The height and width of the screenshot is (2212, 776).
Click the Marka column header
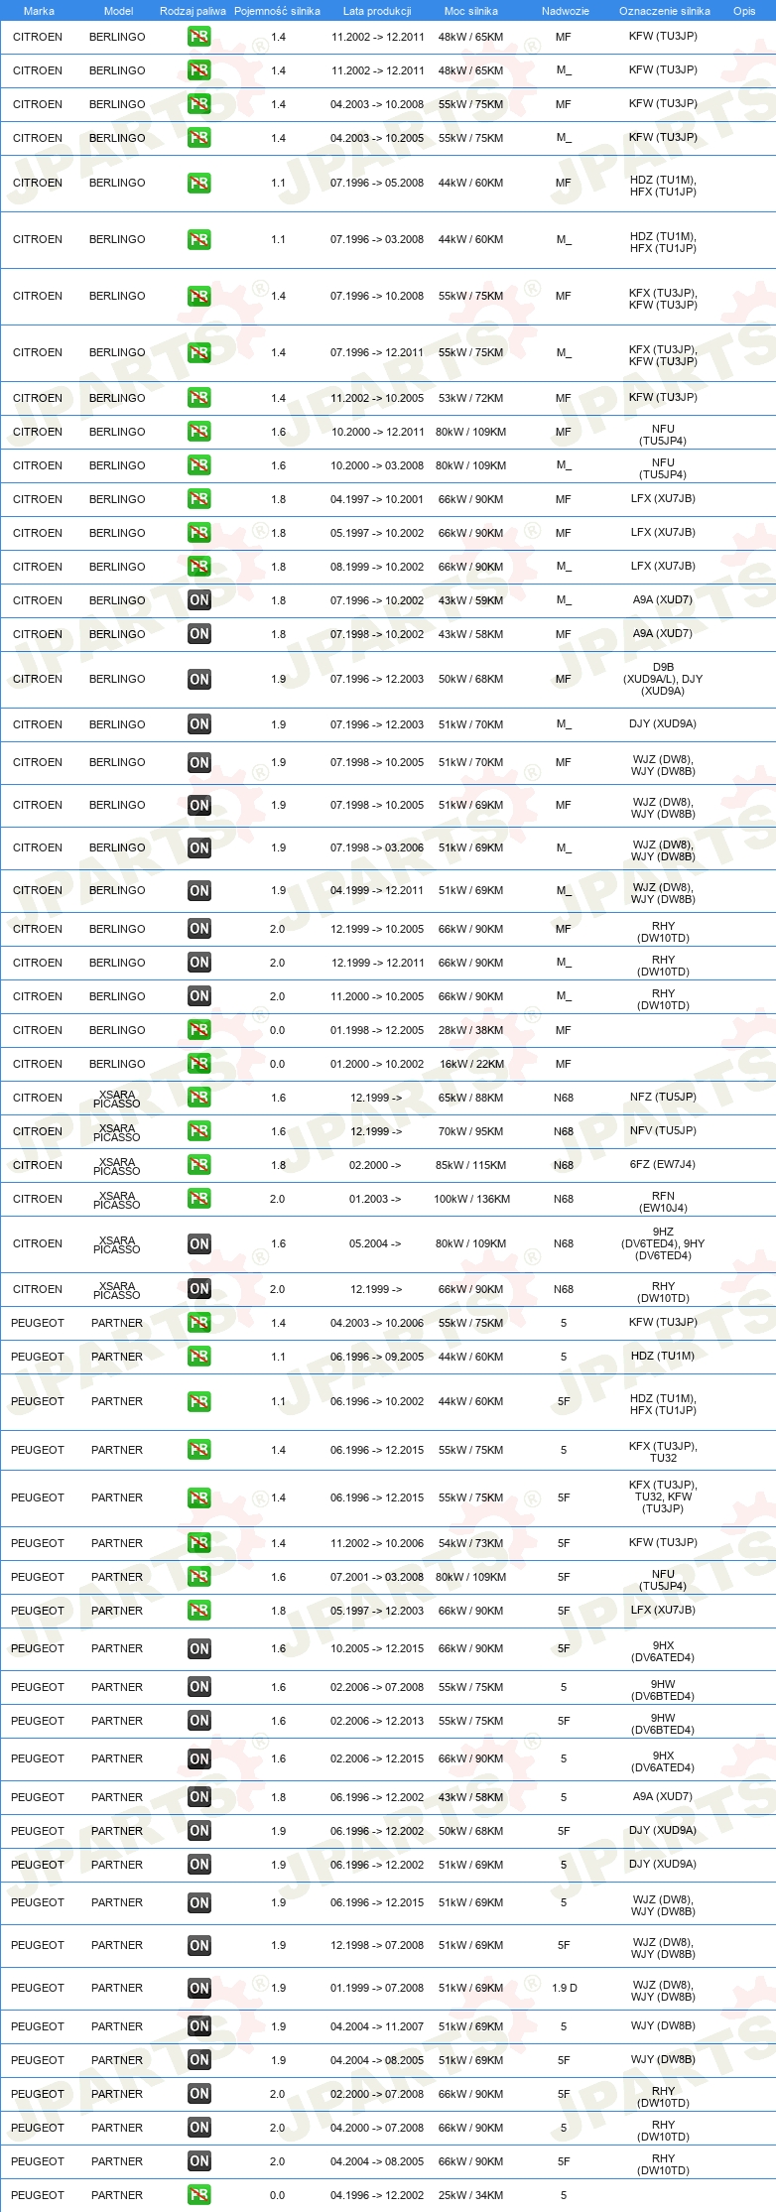coord(39,11)
